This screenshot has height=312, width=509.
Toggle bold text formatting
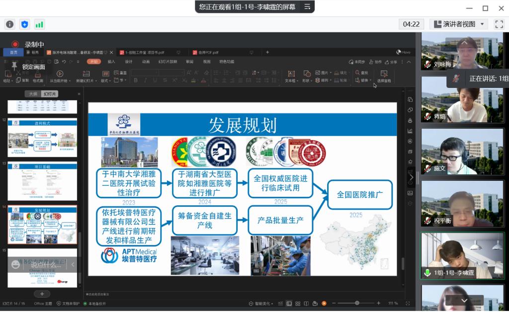(x=135, y=80)
